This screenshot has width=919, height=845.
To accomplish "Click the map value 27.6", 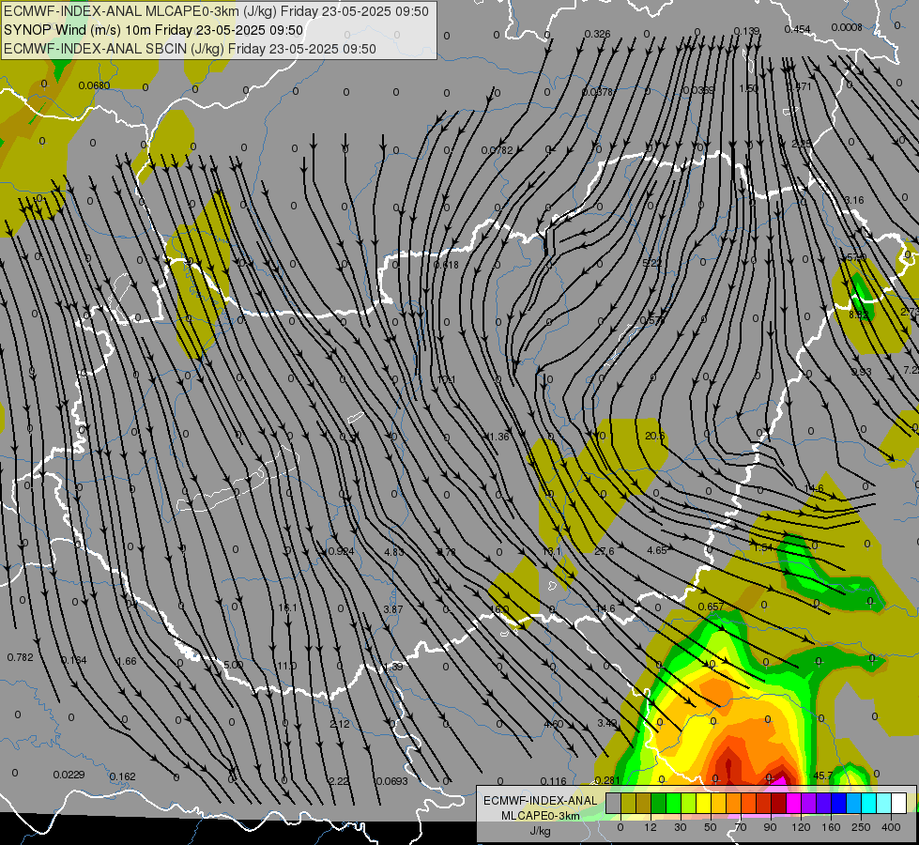I will coord(604,551).
